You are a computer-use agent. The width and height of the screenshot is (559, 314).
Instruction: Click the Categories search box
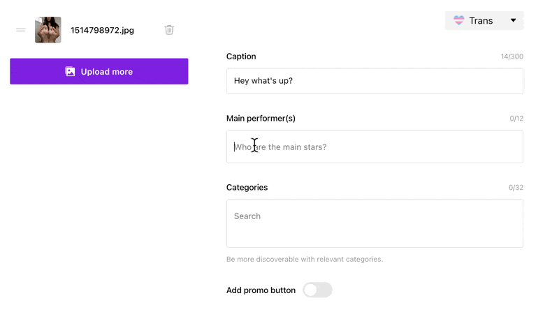(375, 223)
